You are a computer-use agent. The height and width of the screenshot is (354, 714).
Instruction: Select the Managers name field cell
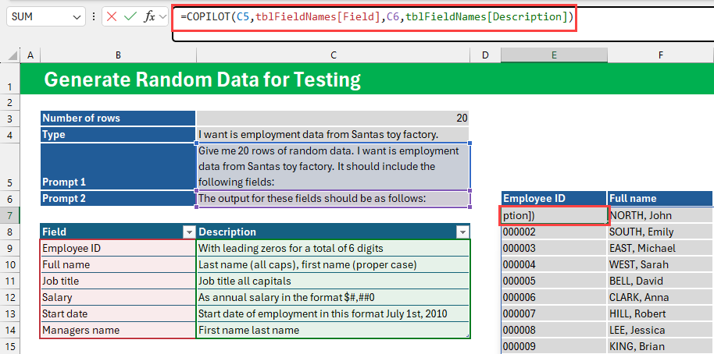point(117,330)
